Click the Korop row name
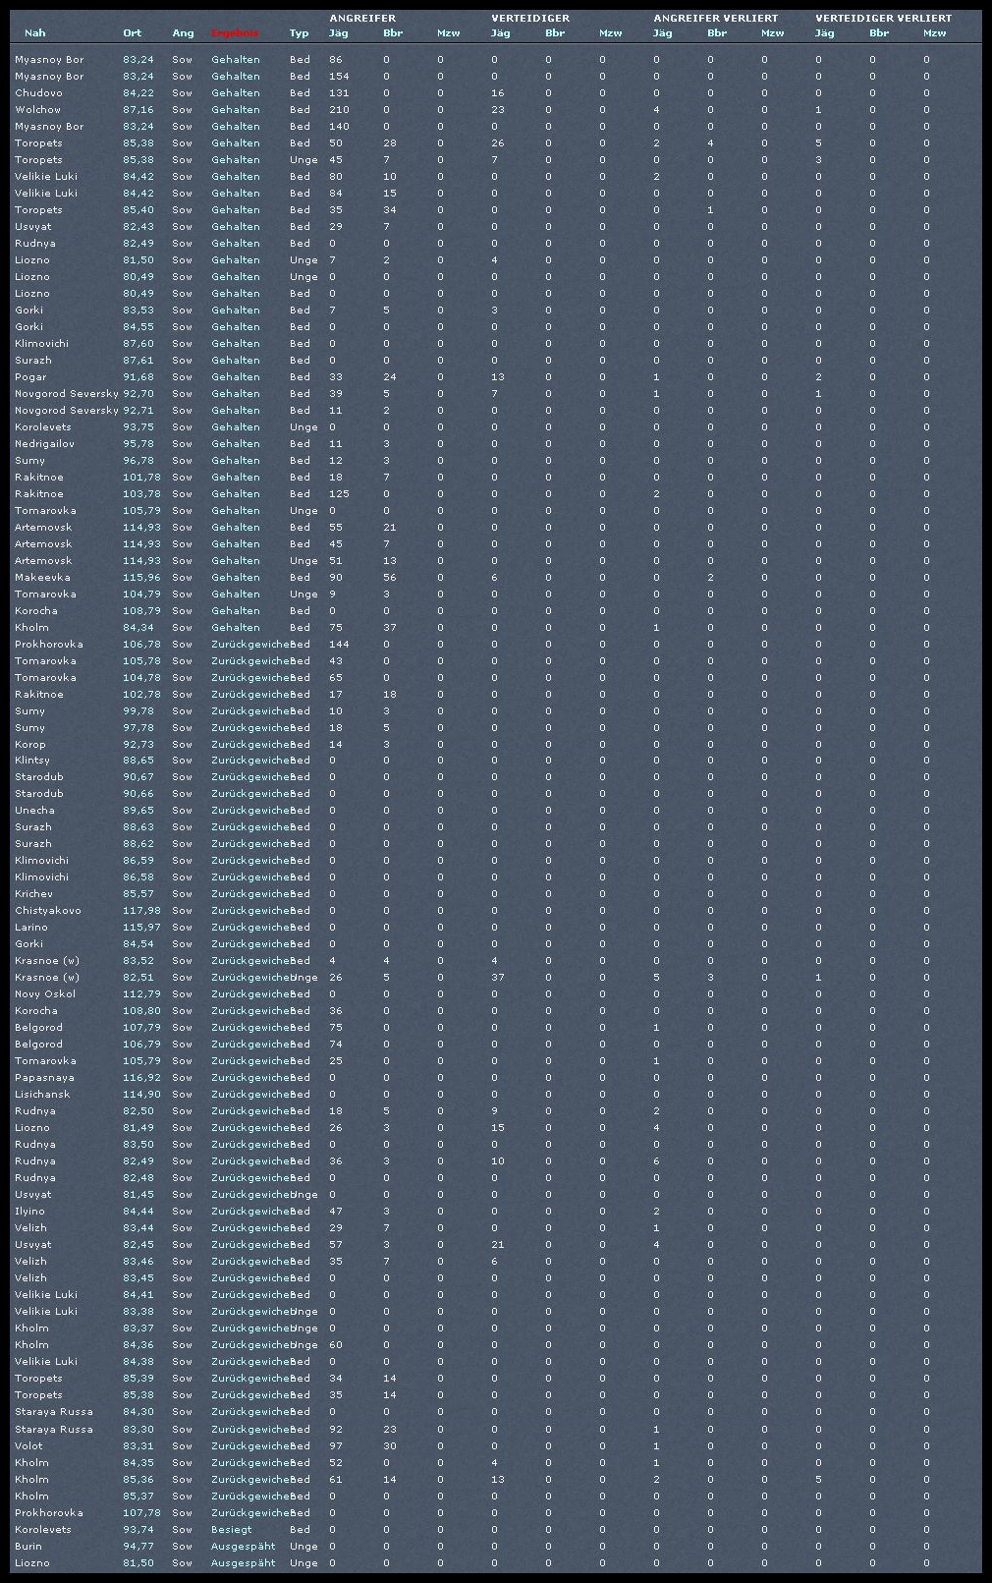992x1583 pixels. coord(30,745)
